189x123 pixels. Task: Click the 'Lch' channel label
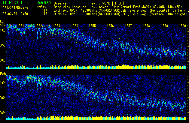tap(3, 21)
